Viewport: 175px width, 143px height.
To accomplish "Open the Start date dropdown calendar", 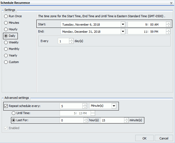I will [x=123, y=24].
